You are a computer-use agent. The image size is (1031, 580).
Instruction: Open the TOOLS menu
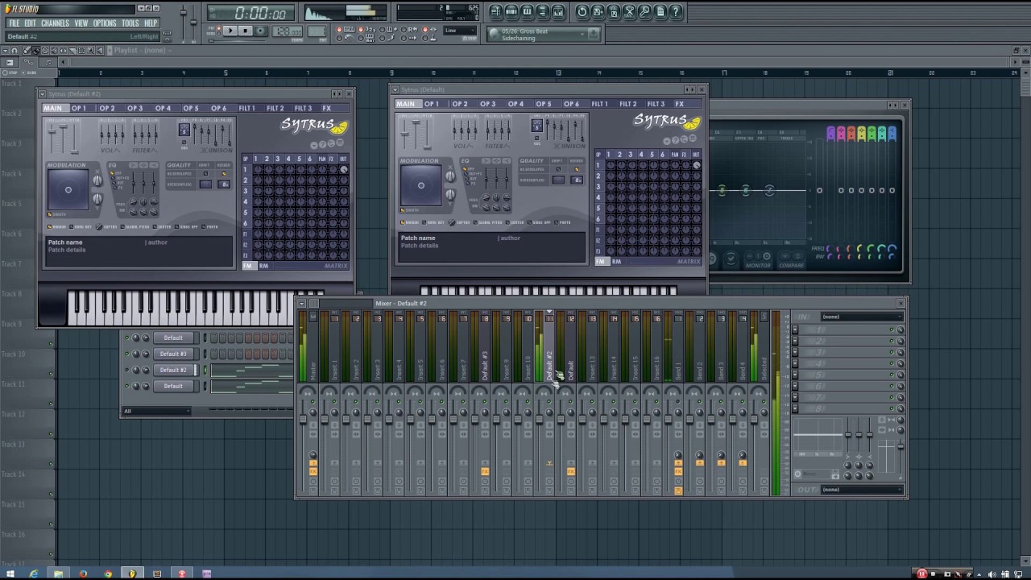[x=130, y=23]
